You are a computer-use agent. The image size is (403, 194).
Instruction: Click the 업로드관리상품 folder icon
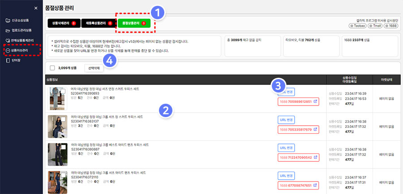coord(8,31)
